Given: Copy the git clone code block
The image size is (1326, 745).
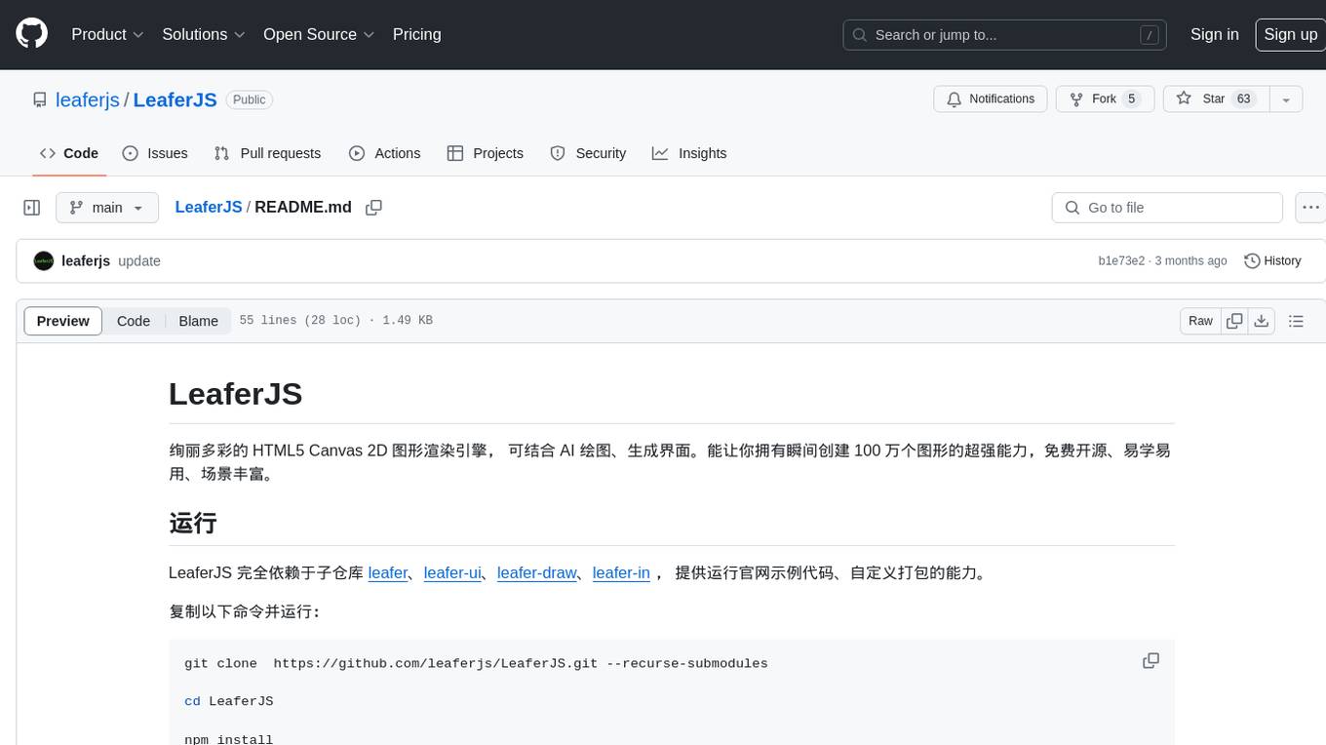Looking at the screenshot, I should click(1150, 661).
